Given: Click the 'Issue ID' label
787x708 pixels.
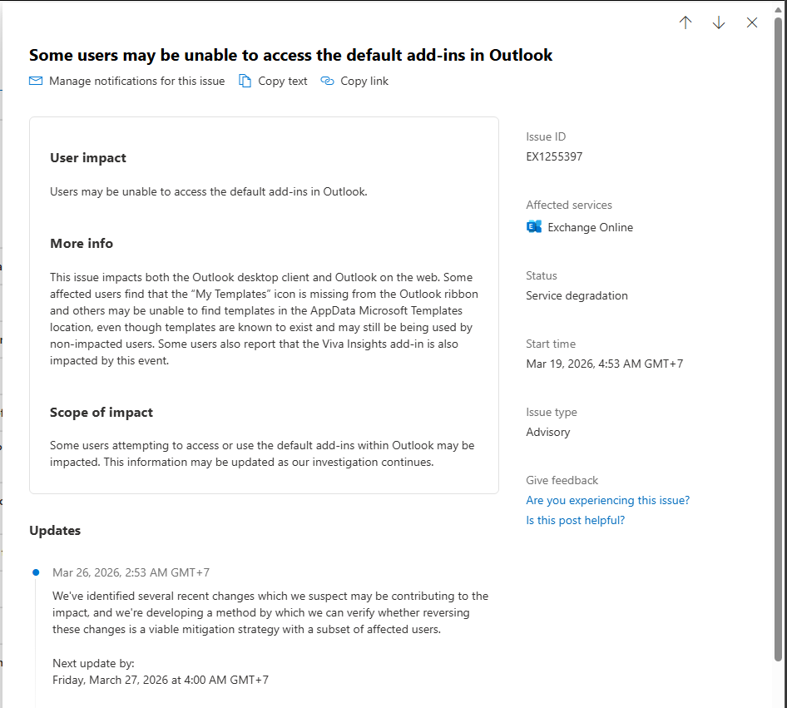Looking at the screenshot, I should click(x=546, y=136).
